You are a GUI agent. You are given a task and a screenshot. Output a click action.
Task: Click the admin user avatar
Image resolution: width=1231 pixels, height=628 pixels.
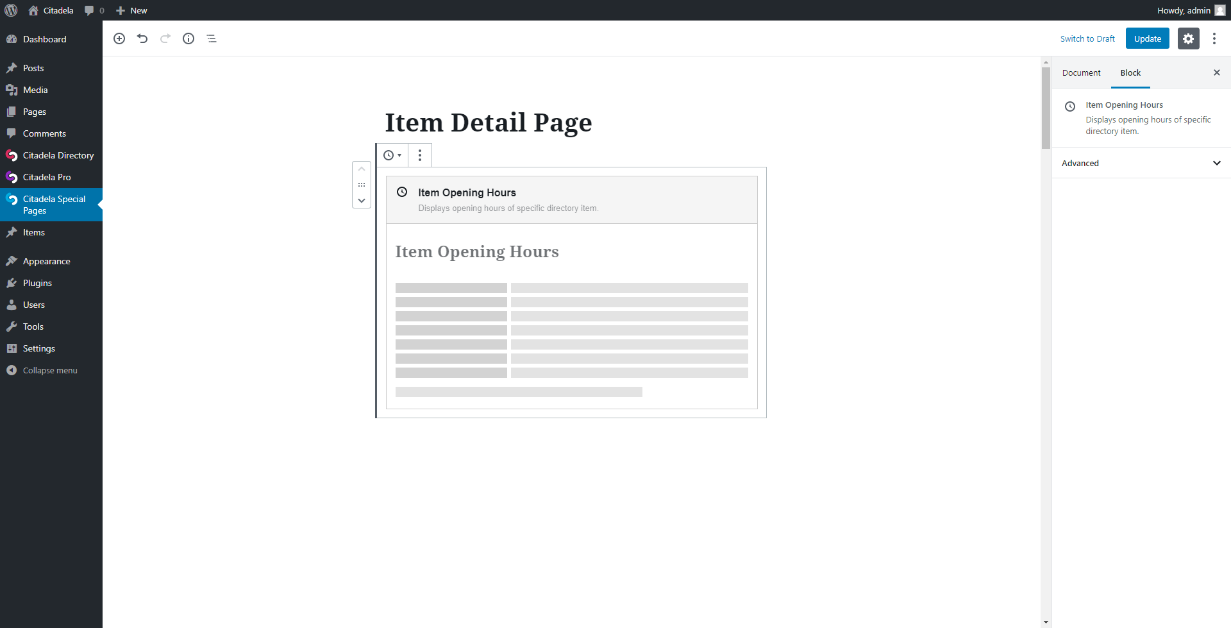(1220, 10)
